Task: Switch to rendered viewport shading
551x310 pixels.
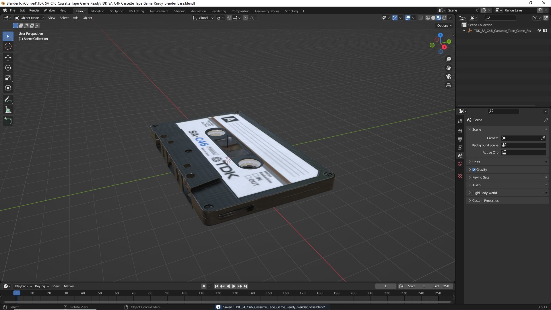Action: 444,18
